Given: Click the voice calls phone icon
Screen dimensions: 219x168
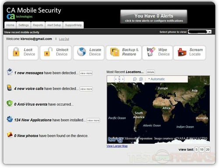Looking at the screenshot, I should point(10,87).
